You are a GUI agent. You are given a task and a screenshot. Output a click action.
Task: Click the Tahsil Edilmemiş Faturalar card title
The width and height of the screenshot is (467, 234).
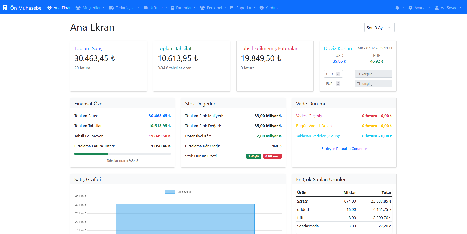(x=269, y=48)
